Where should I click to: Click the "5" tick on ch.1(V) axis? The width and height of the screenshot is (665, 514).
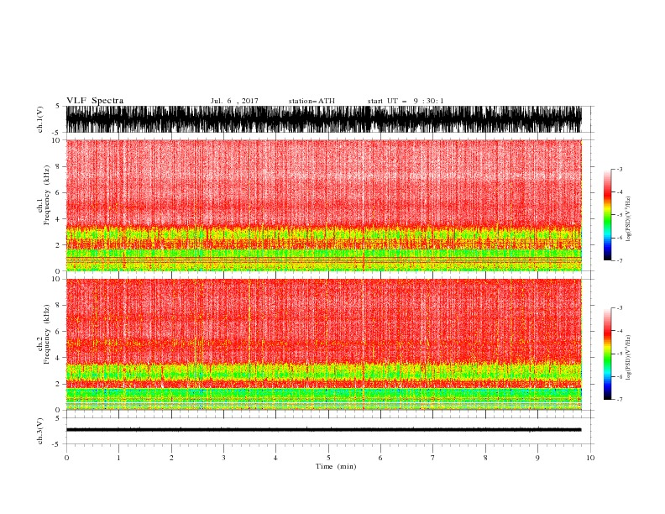(59, 106)
